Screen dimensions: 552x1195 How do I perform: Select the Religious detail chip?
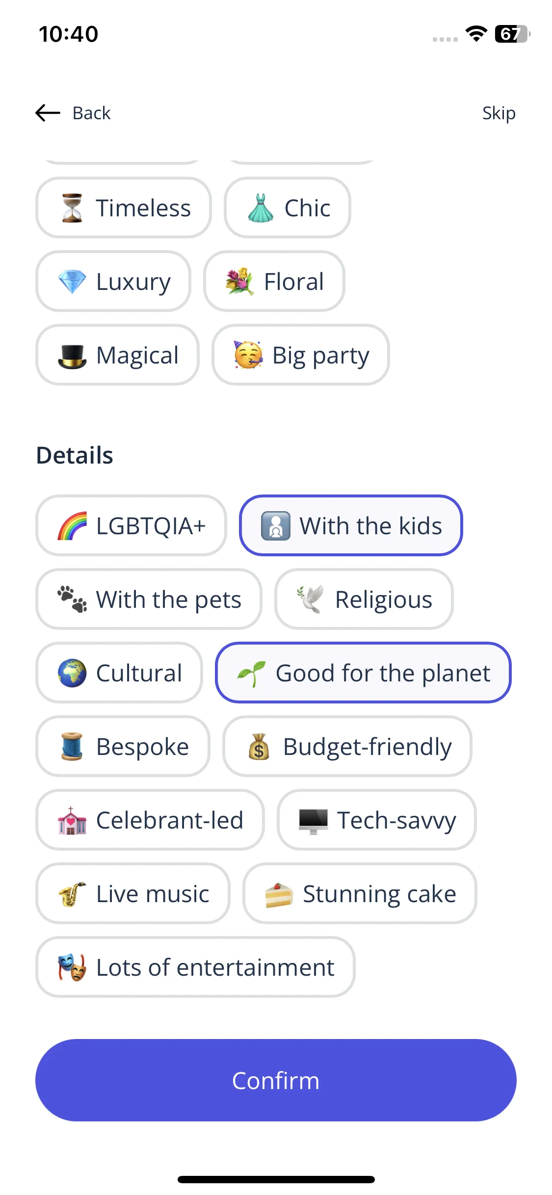pyautogui.click(x=364, y=599)
